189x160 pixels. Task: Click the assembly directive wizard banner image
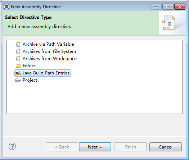(168, 23)
